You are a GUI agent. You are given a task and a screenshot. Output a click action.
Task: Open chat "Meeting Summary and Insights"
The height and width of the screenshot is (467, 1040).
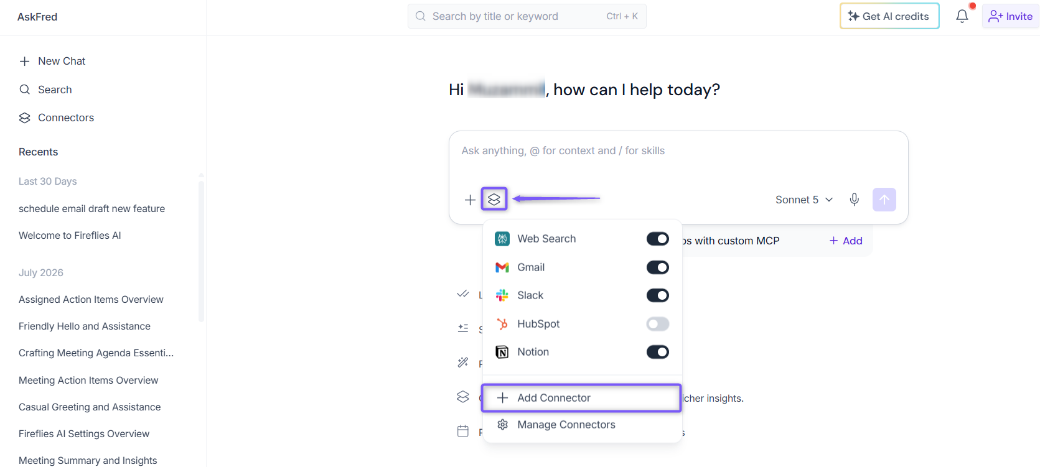[x=88, y=460]
